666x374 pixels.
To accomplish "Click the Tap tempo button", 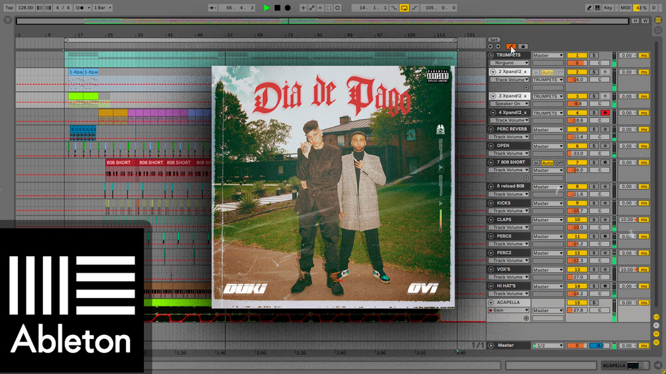I will coord(9,8).
